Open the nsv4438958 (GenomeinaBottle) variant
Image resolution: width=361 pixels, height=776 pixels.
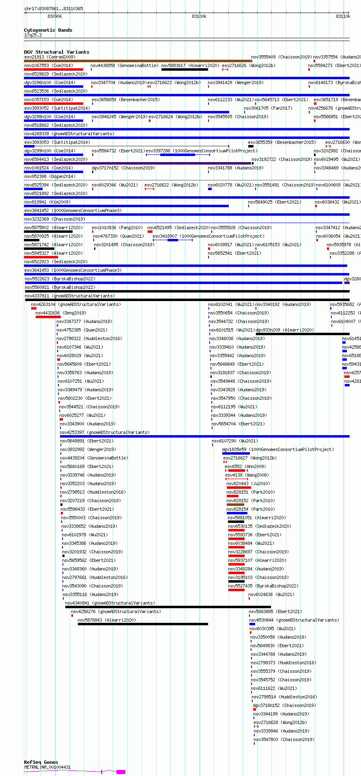tap(125, 66)
